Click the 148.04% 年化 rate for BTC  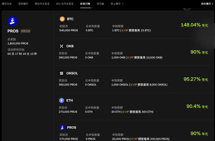click(194, 25)
